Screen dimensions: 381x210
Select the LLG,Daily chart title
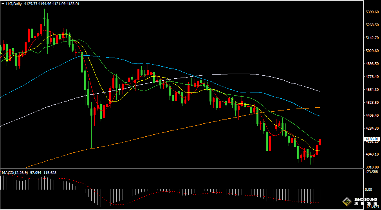pos(14,4)
